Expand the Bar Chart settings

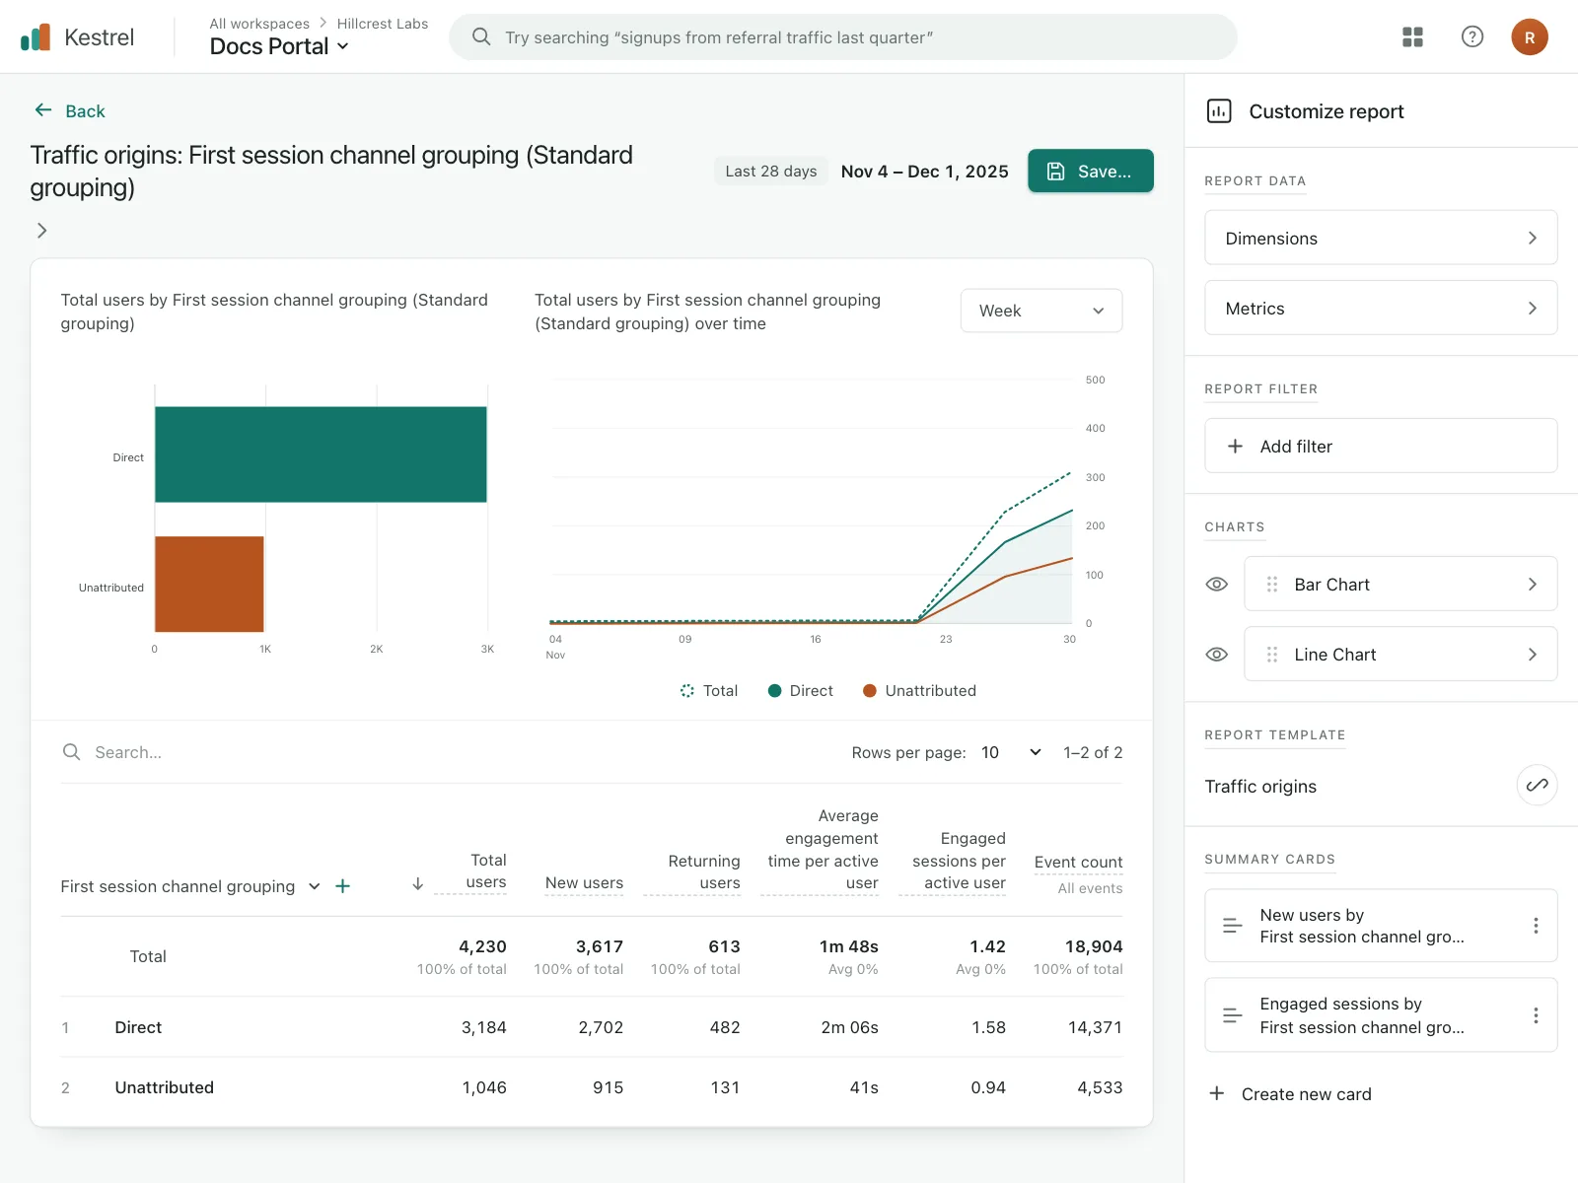click(x=1400, y=584)
